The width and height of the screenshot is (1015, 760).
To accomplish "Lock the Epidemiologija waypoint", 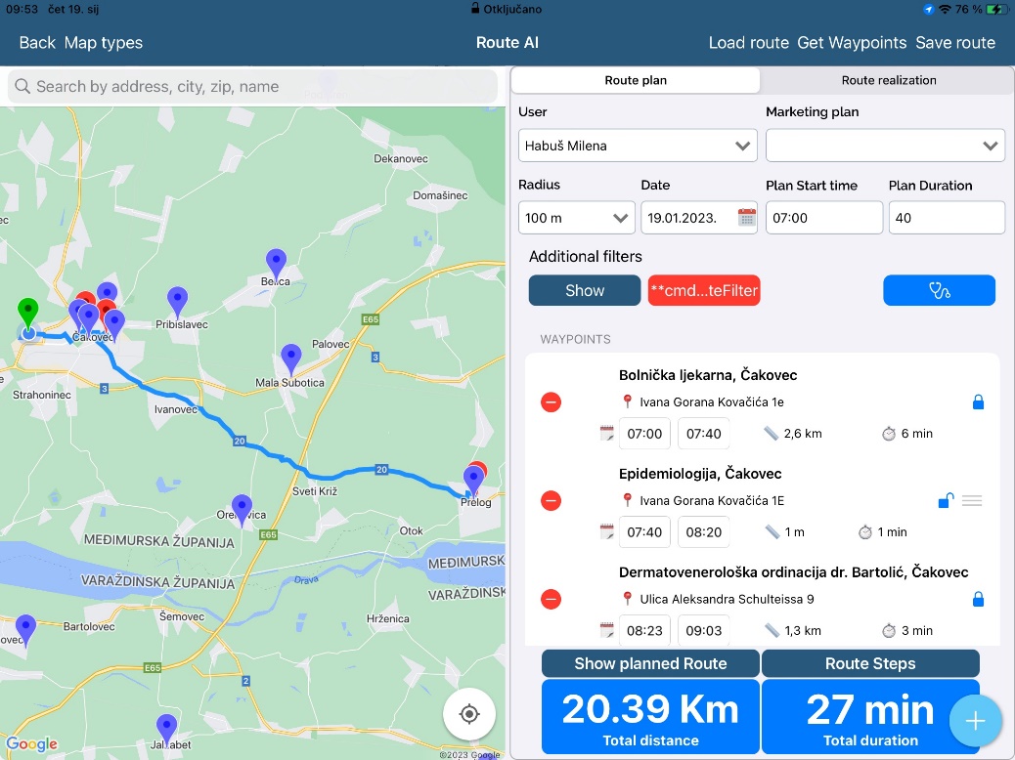I will pyautogui.click(x=946, y=500).
